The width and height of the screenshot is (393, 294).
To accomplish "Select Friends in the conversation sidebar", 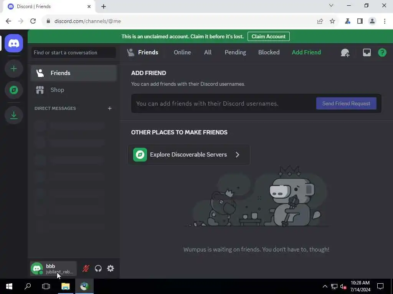I will pos(74,73).
